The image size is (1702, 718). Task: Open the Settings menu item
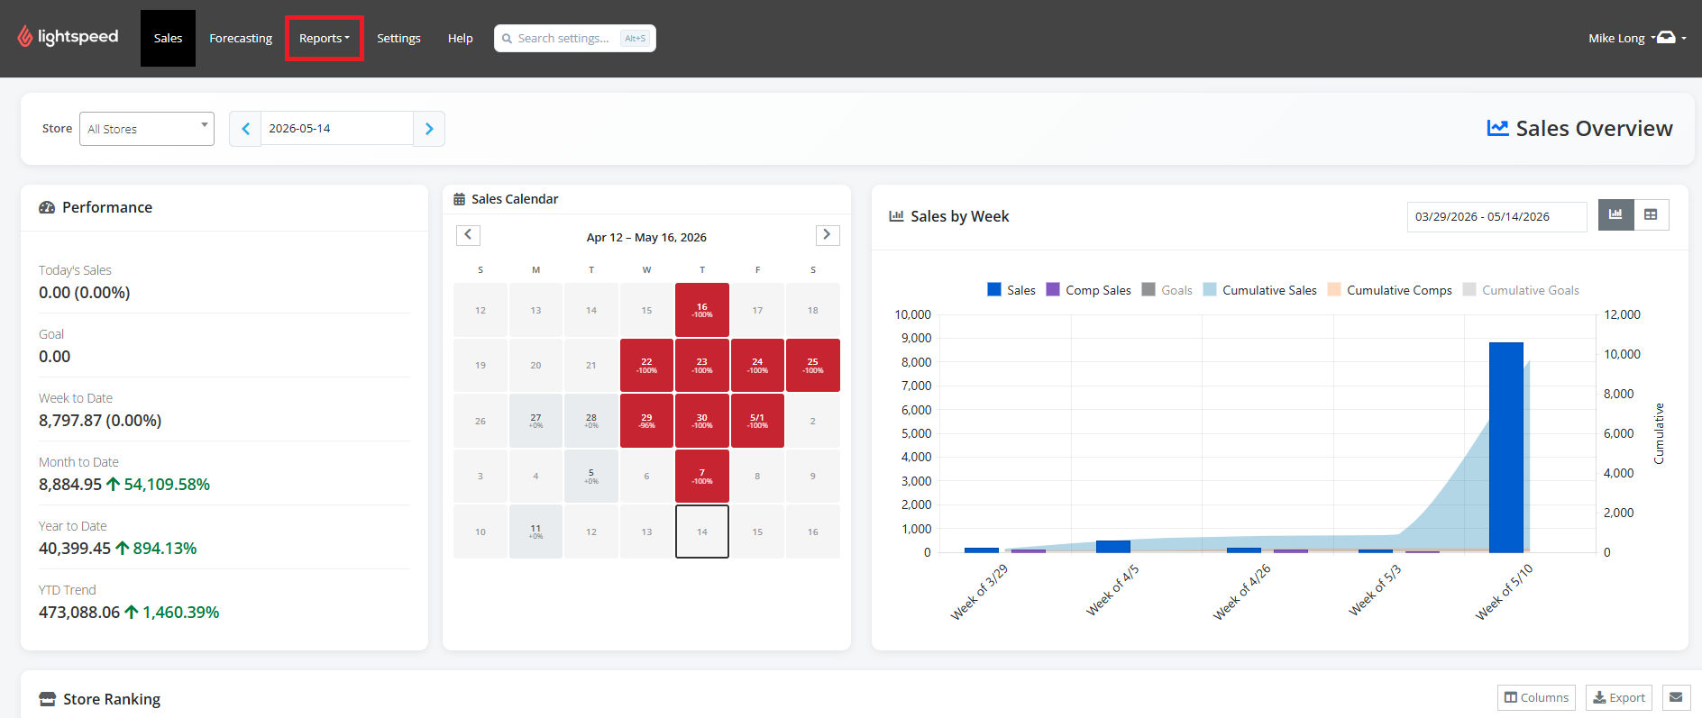(398, 38)
